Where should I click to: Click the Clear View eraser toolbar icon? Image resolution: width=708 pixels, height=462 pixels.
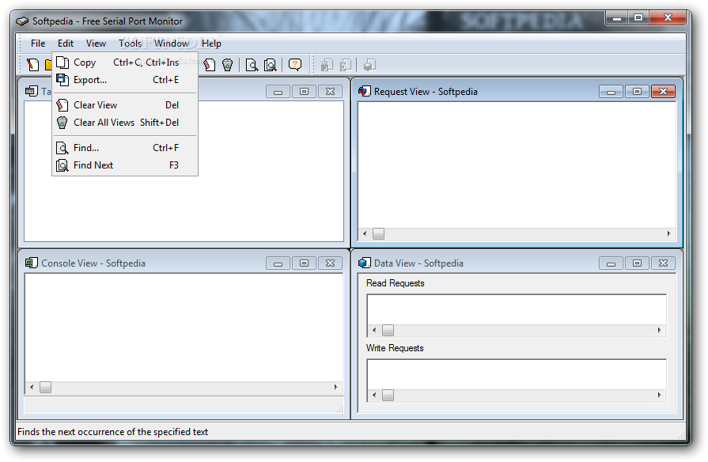[x=209, y=65]
